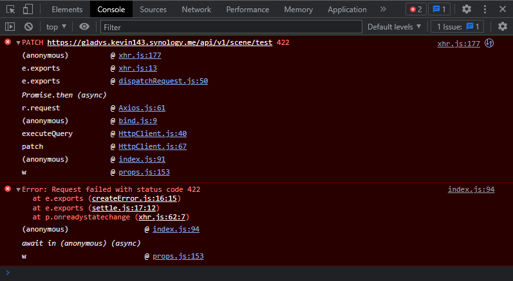Open the top context dropdown

[57, 26]
